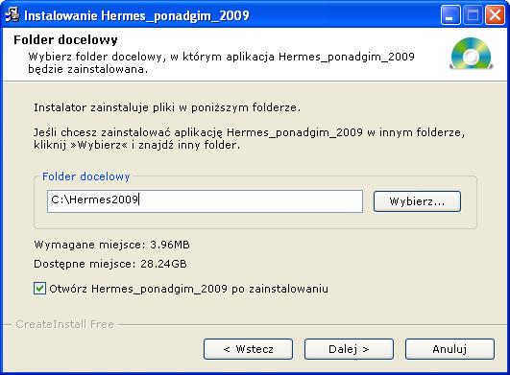
Task: Proceed with the 'Dalej >' button
Action: [349, 349]
